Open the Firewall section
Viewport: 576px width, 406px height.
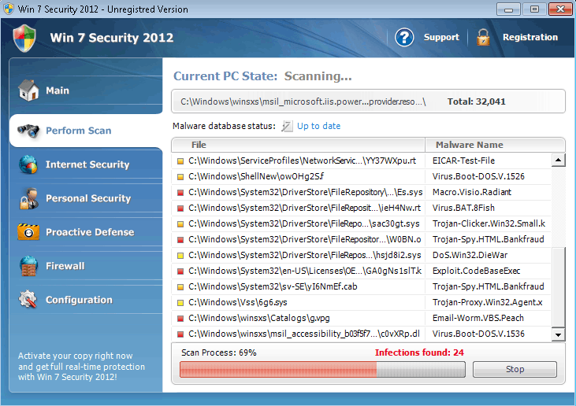click(65, 266)
